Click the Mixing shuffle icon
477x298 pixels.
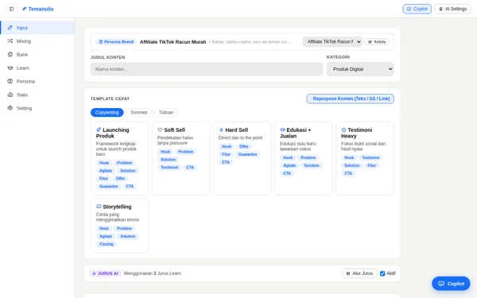tap(10, 41)
